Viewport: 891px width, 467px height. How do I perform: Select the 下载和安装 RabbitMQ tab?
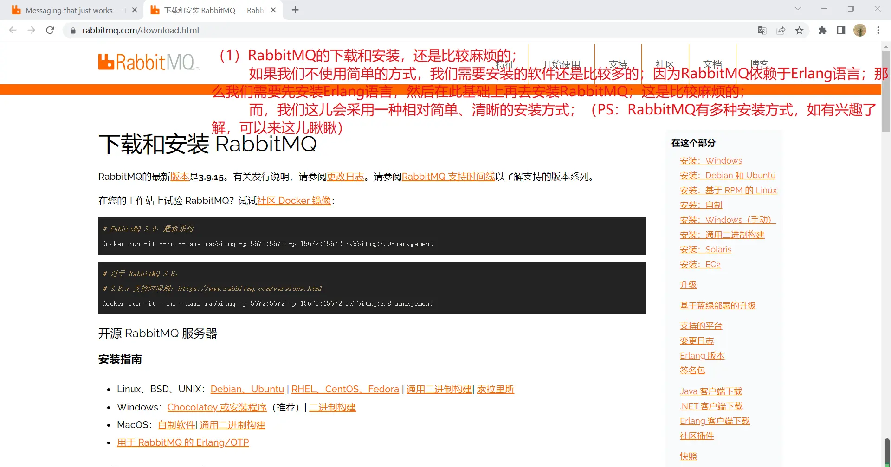pos(213,10)
